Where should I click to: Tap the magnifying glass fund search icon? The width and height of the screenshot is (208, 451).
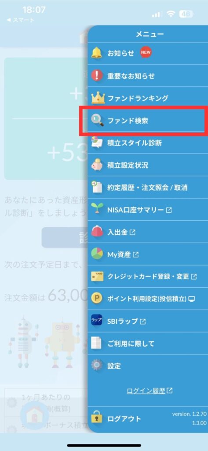coord(97,121)
